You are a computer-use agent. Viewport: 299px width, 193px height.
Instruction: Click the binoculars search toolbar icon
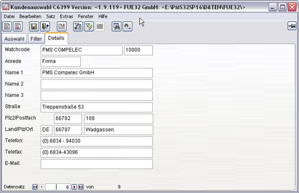116,26
